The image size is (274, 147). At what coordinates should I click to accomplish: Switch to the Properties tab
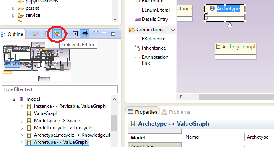[142, 112]
